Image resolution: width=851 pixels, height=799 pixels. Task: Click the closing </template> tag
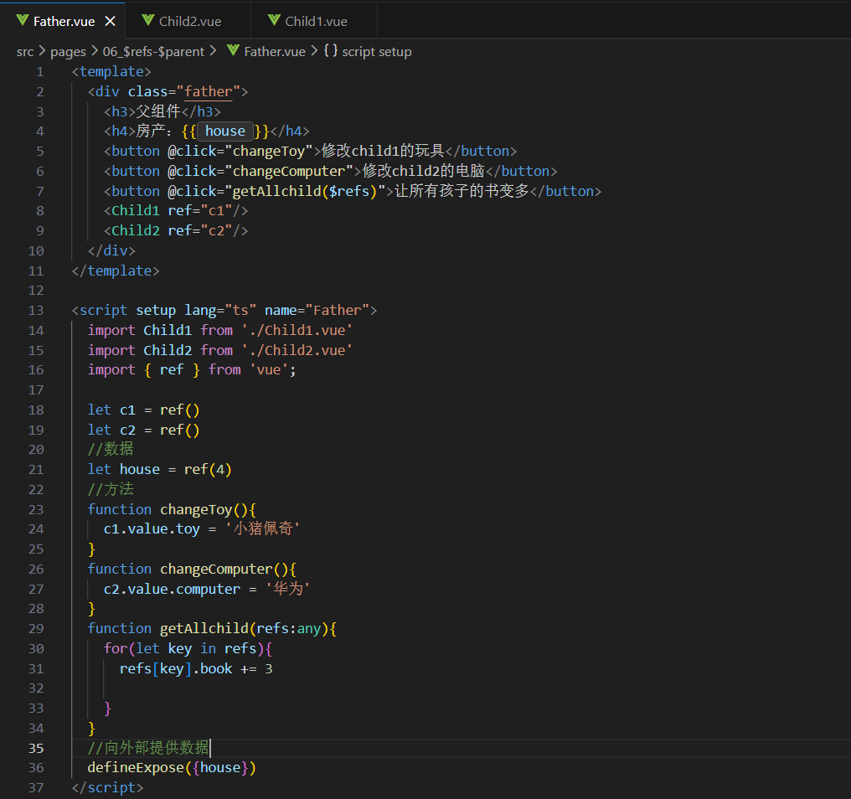pos(116,271)
